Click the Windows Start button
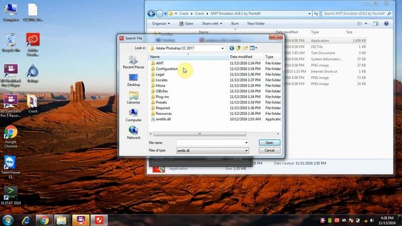402x226 pixels. pos(8,220)
